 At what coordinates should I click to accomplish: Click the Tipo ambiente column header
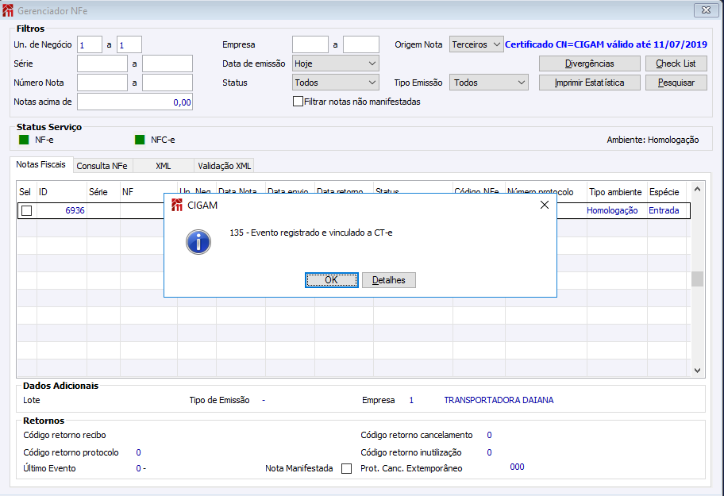click(615, 192)
